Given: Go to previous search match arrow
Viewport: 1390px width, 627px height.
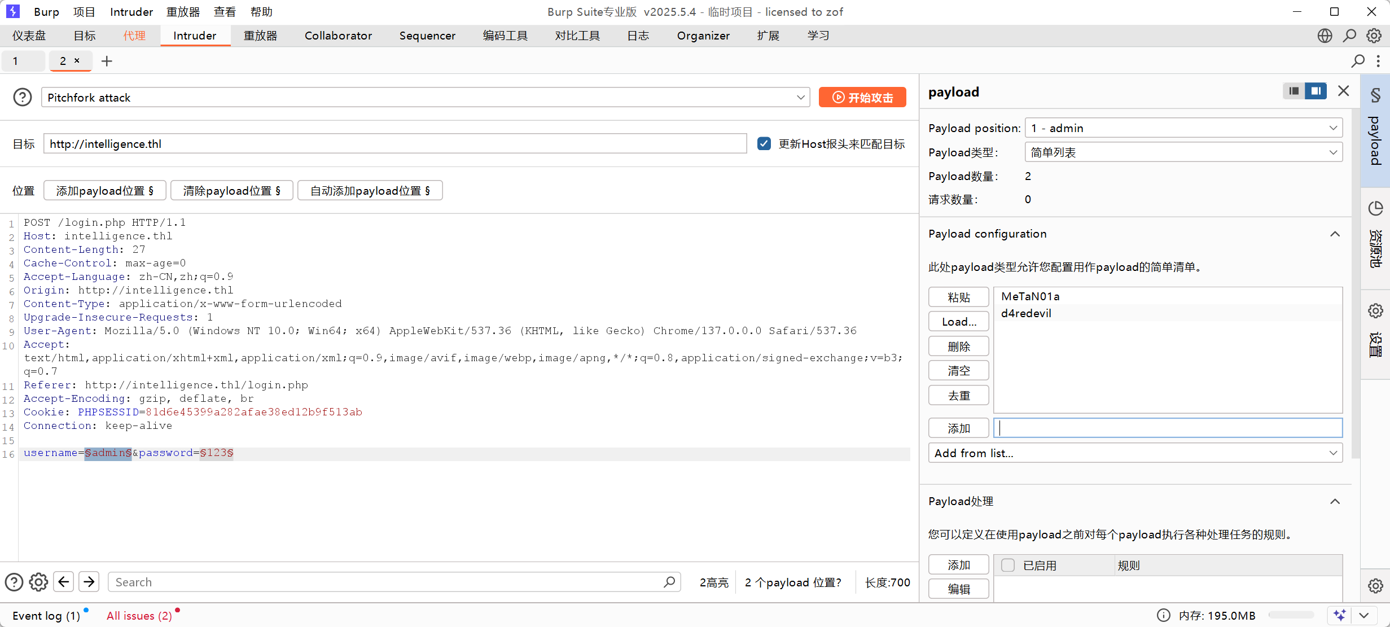Looking at the screenshot, I should pyautogui.click(x=64, y=582).
